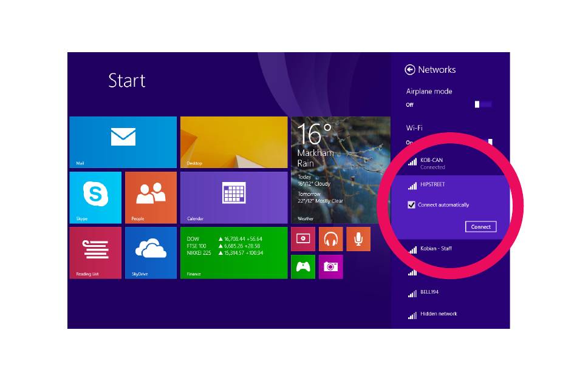Open the SkyDrive tile
This screenshot has width=577, height=381.
click(x=151, y=253)
